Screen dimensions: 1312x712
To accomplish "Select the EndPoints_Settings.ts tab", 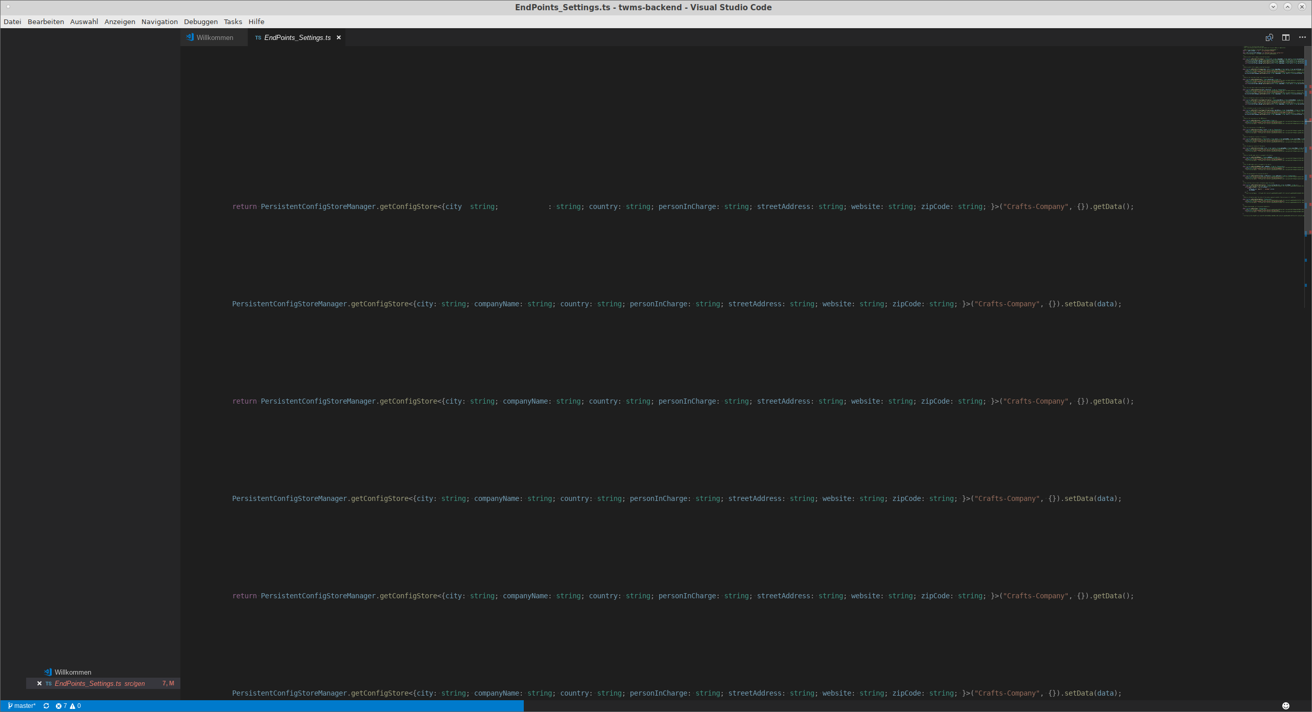I will (x=297, y=37).
